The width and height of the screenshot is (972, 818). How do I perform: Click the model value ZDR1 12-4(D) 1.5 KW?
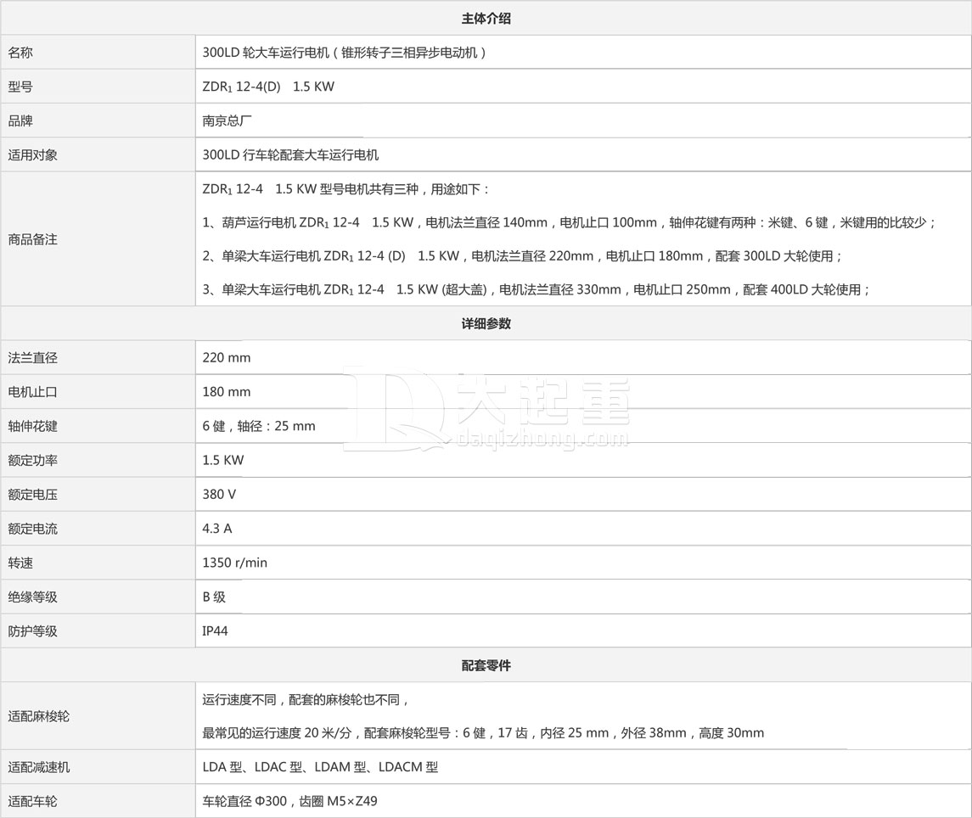pyautogui.click(x=267, y=87)
